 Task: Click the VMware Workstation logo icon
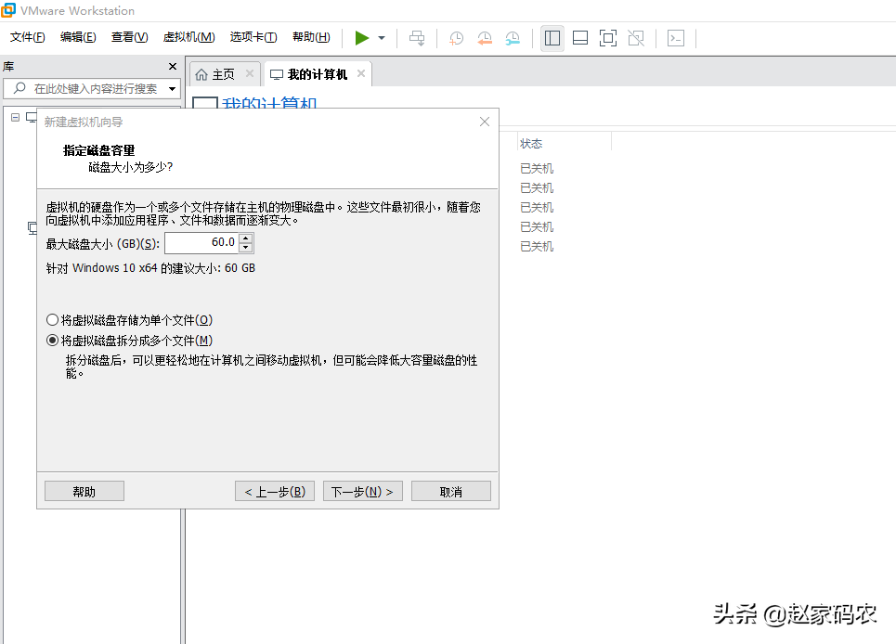tap(8, 10)
